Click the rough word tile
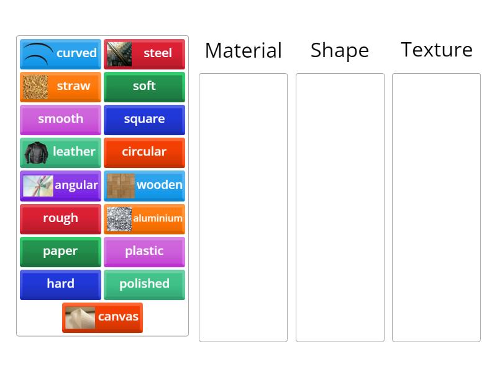 (60, 218)
